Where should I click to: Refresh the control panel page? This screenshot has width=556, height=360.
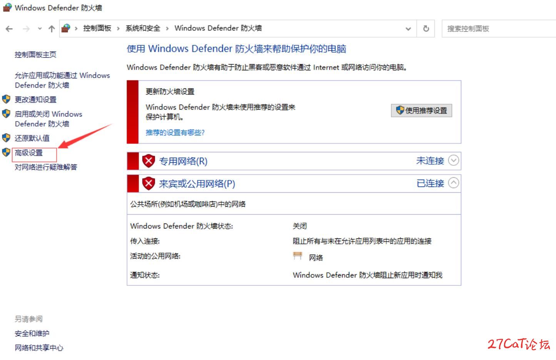coord(426,29)
